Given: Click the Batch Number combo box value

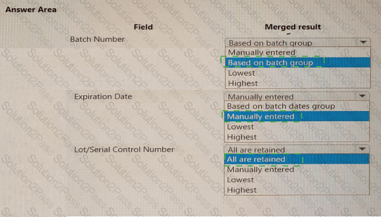Looking at the screenshot, I should point(291,42).
